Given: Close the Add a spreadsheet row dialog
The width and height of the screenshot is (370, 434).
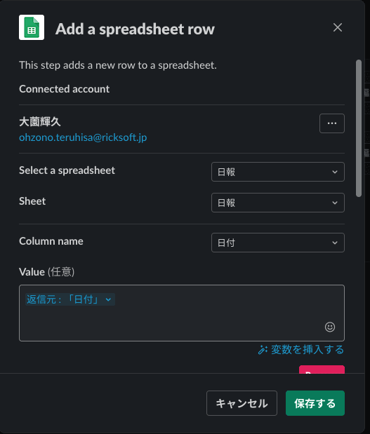Looking at the screenshot, I should pos(338,27).
